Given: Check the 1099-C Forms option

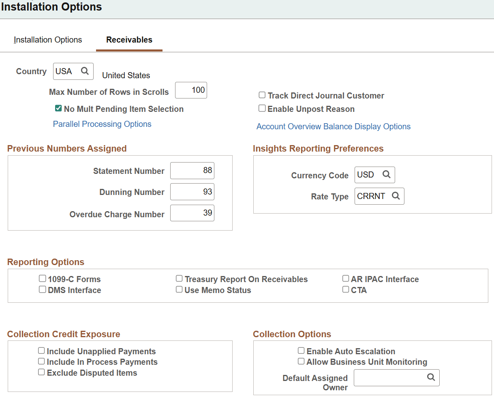Looking at the screenshot, I should tap(42, 278).
